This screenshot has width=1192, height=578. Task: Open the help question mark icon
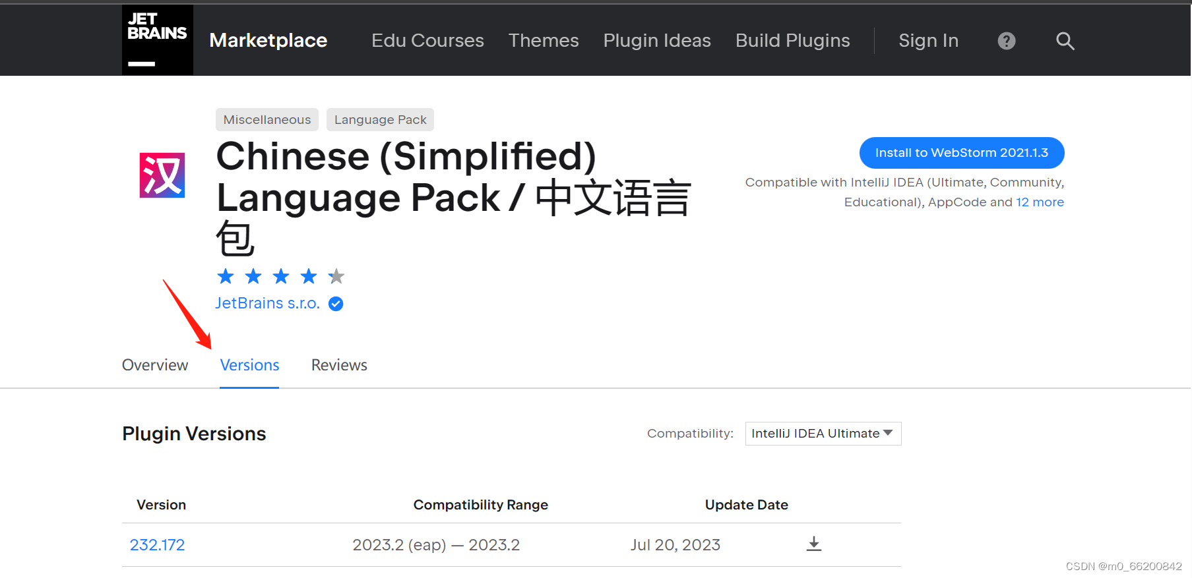[1007, 41]
